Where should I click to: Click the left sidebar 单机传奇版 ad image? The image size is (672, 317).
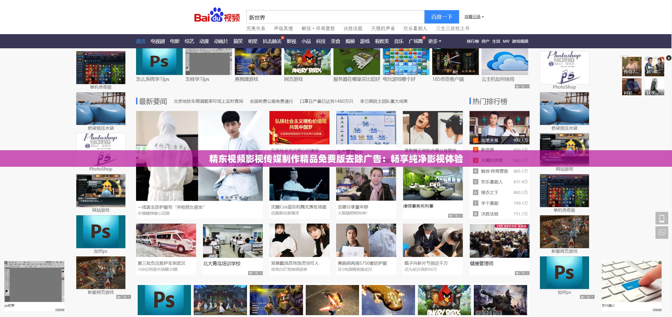pos(101,68)
